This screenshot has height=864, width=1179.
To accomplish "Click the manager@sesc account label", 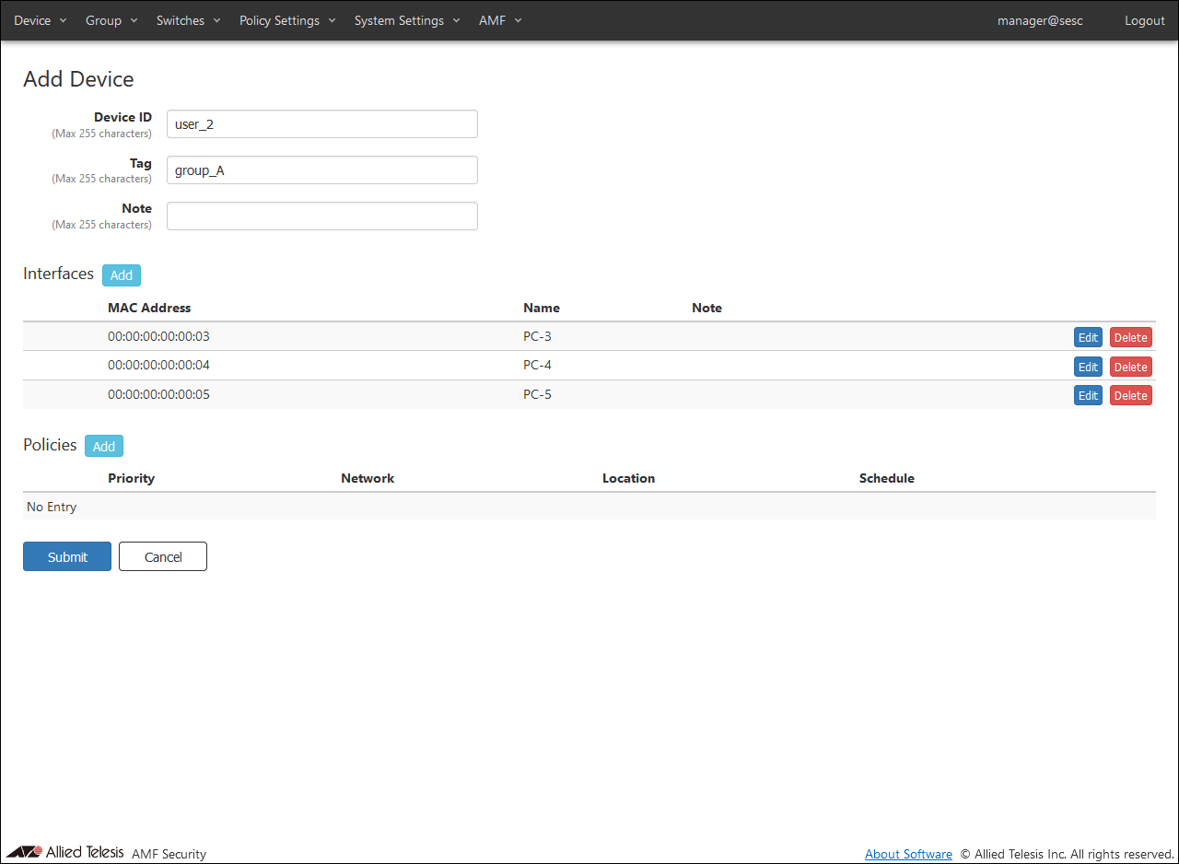I will pyautogui.click(x=1040, y=20).
